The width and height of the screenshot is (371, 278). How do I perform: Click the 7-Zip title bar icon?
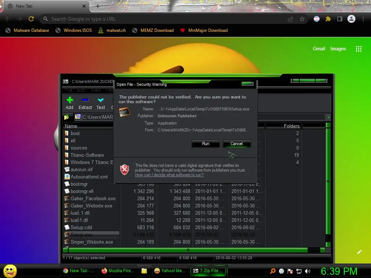66,81
